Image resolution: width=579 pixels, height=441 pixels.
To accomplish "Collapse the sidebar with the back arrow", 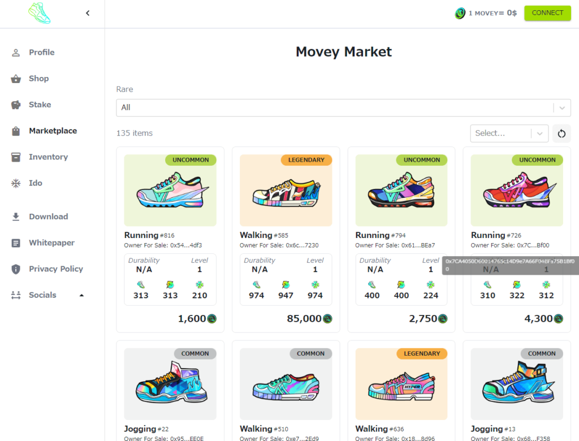I will (88, 13).
